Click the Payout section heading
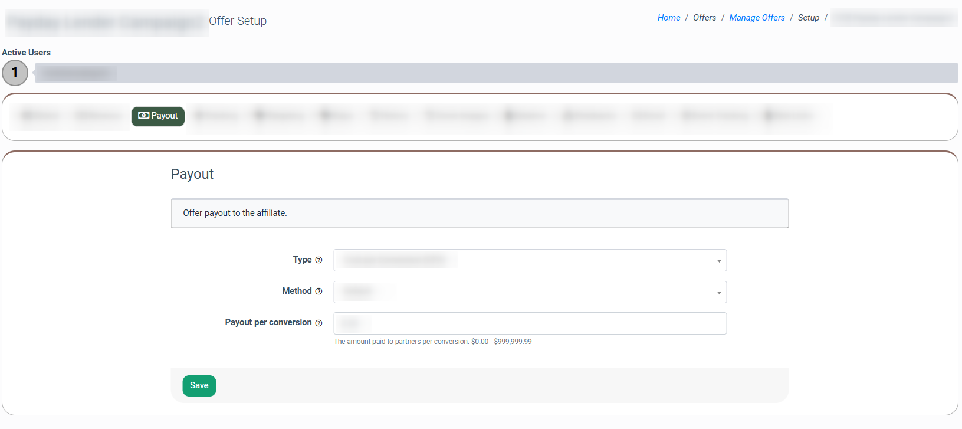This screenshot has height=429, width=962. (x=192, y=174)
